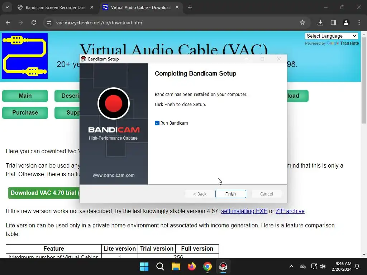Click the browser forward arrow
The image size is (367, 275).
(x=21, y=23)
